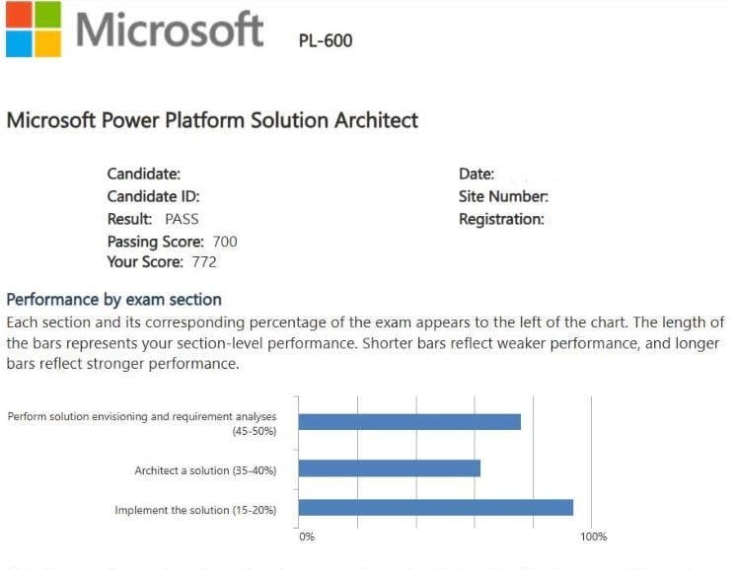Click the Implement the solution performance bar

click(x=435, y=508)
